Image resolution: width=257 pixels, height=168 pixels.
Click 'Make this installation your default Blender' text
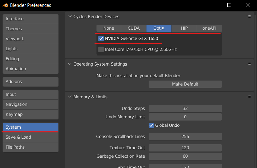point(138,76)
